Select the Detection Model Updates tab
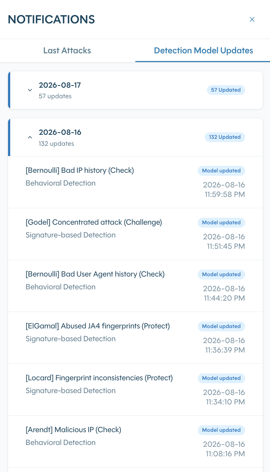This screenshot has width=270, height=472. coord(203,51)
